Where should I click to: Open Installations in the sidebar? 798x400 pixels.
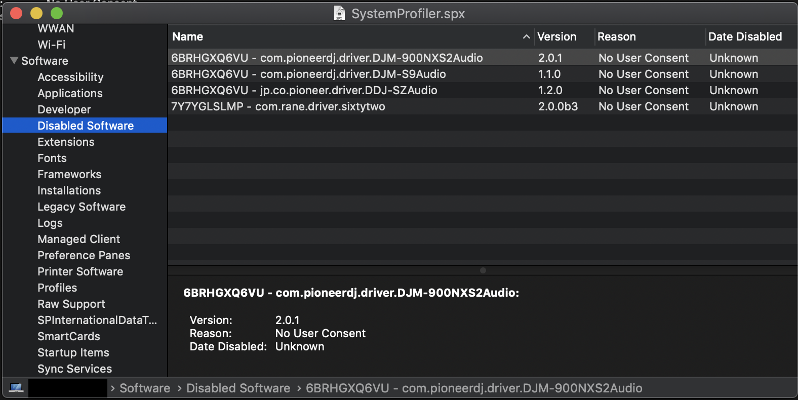[69, 190]
